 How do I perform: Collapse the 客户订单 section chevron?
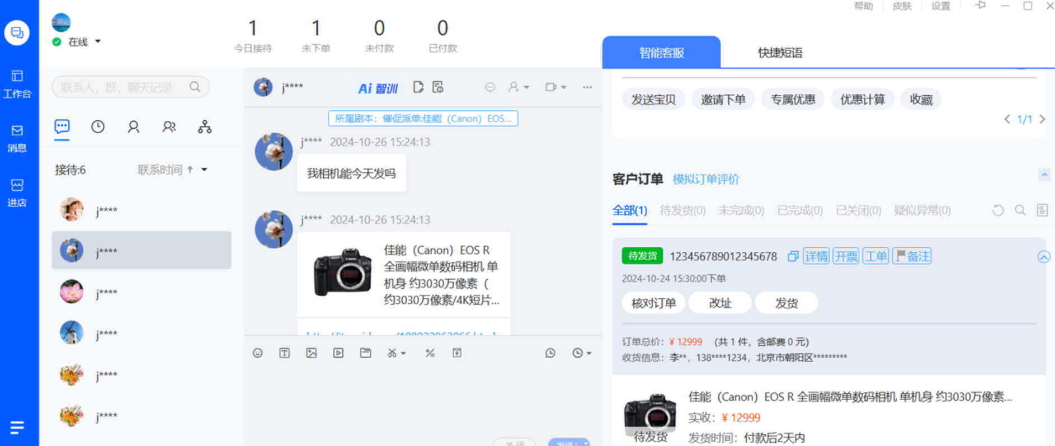coord(1044,175)
